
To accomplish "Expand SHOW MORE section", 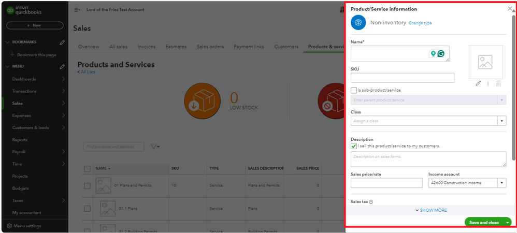I will (432, 210).
